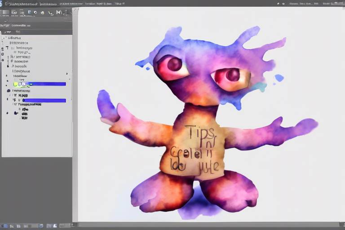Click the dark blue folder icon near list bottom
This screenshot has width=345, height=230.
tap(16, 113)
